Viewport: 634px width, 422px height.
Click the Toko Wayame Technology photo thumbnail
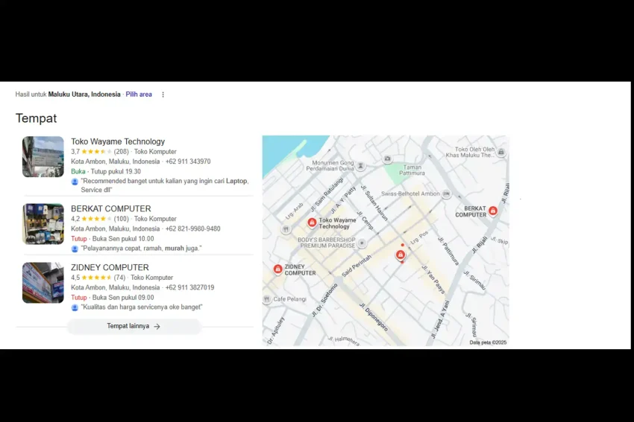coord(43,156)
